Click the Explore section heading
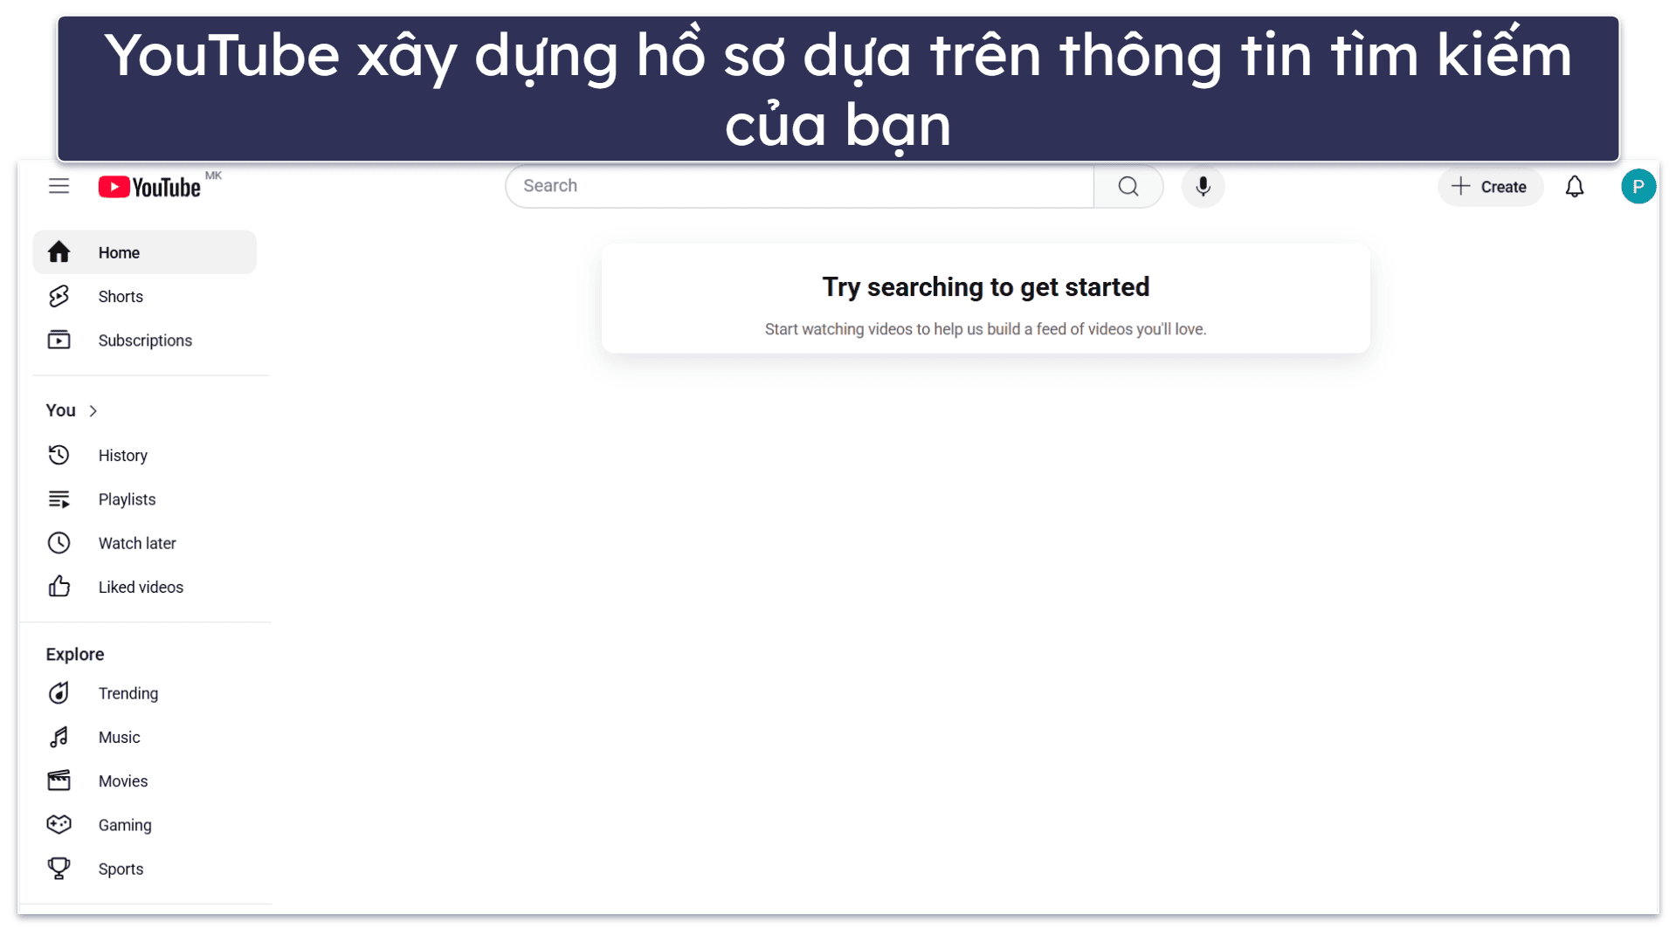 tap(75, 654)
